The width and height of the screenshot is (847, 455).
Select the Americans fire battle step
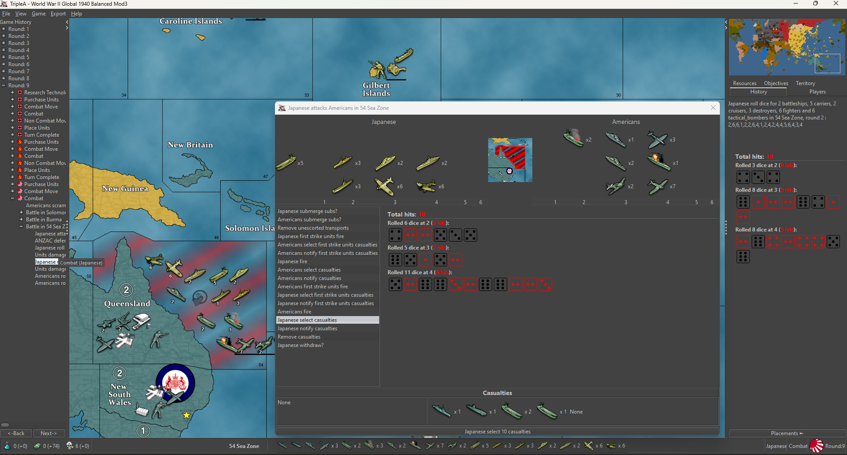pyautogui.click(x=328, y=312)
